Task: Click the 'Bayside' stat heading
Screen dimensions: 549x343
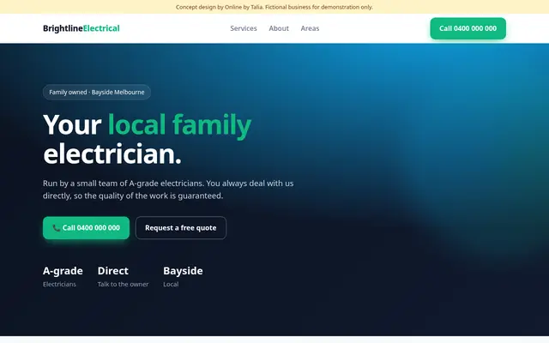Action: tap(183, 271)
